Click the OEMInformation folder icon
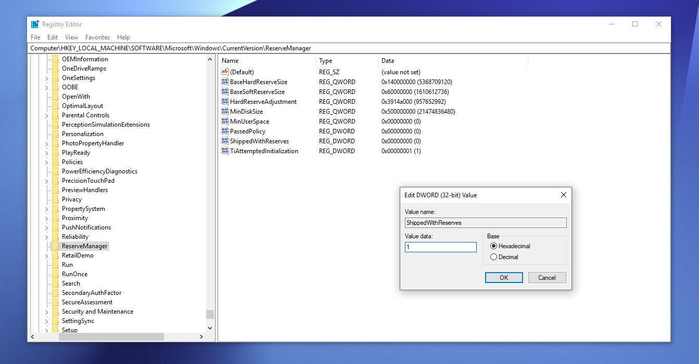The height and width of the screenshot is (364, 699). pos(55,59)
